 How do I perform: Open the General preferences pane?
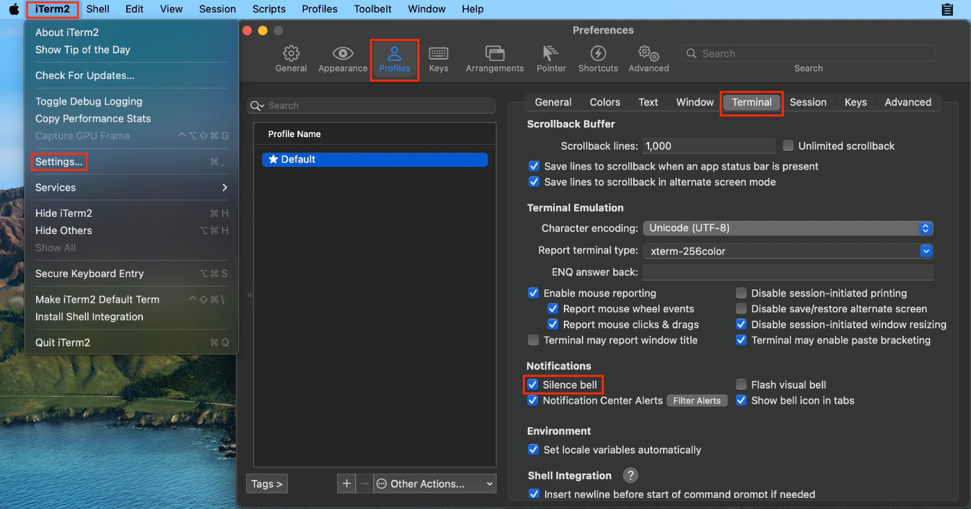pyautogui.click(x=291, y=60)
